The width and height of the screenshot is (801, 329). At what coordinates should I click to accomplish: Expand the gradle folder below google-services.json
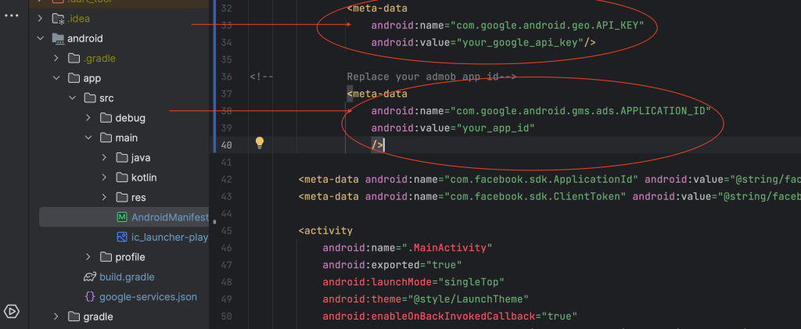click(56, 316)
